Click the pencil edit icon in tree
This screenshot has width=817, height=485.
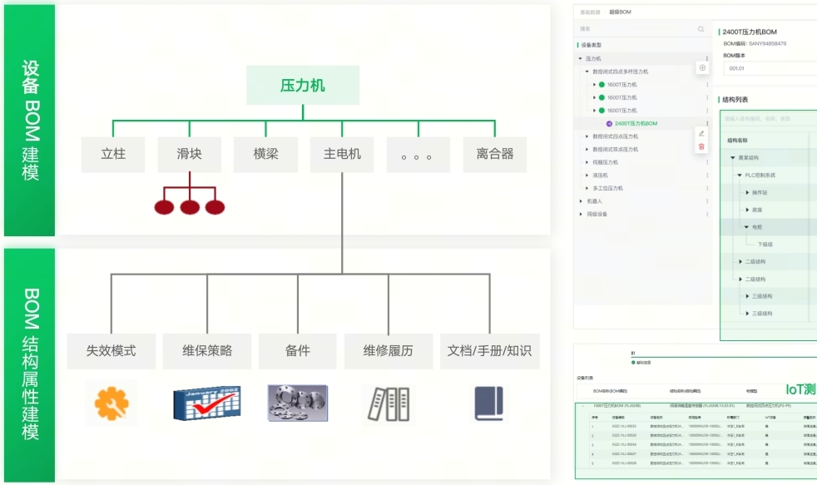point(701,133)
